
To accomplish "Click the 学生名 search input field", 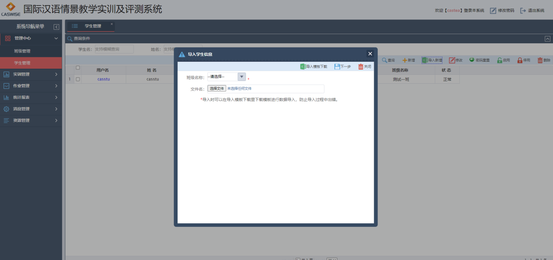I will pyautogui.click(x=114, y=49).
